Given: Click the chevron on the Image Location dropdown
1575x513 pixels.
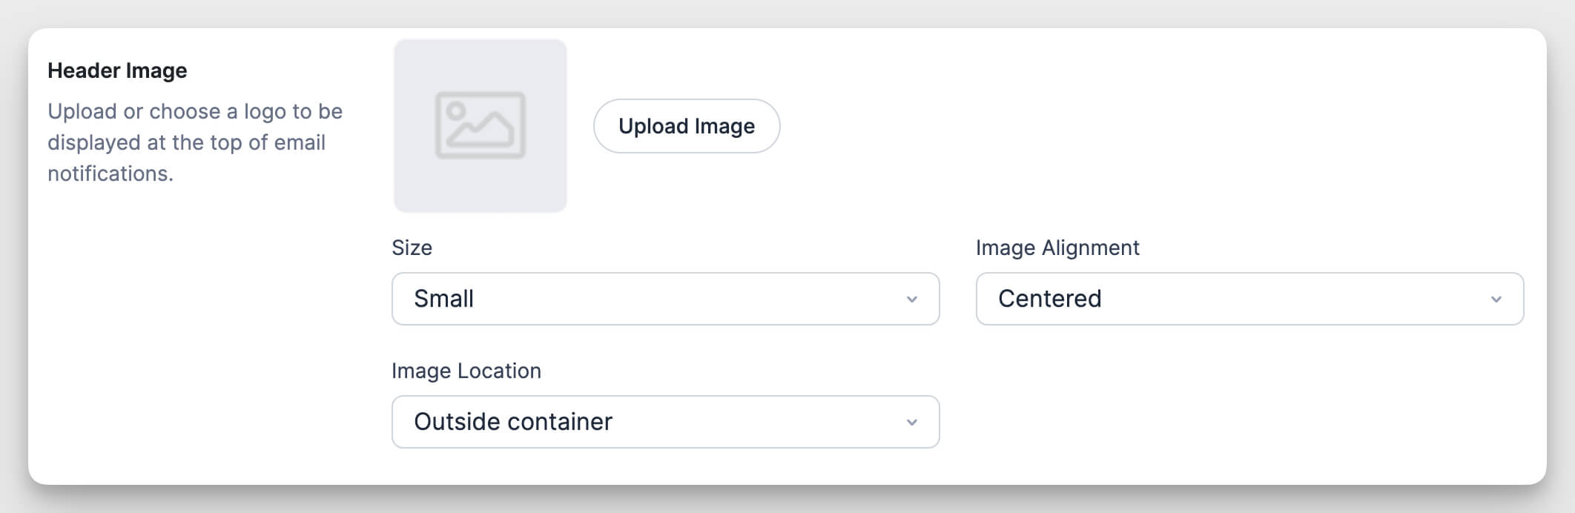Looking at the screenshot, I should click(914, 422).
